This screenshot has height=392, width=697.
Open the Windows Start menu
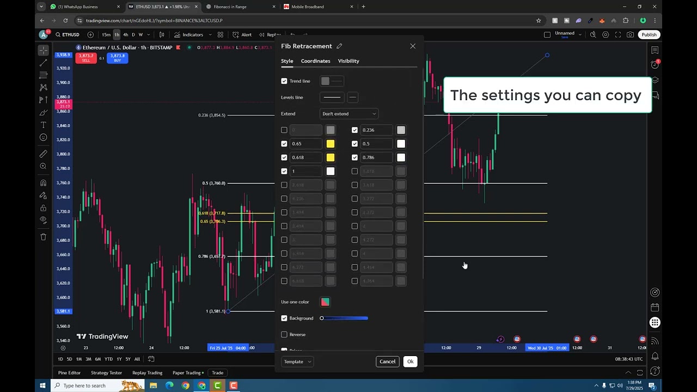(x=42, y=385)
